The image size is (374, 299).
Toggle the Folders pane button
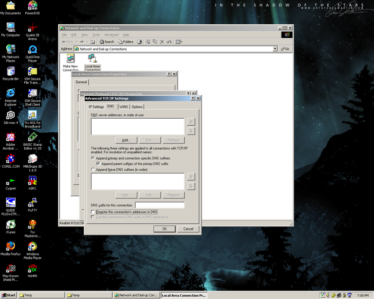[x=126, y=42]
